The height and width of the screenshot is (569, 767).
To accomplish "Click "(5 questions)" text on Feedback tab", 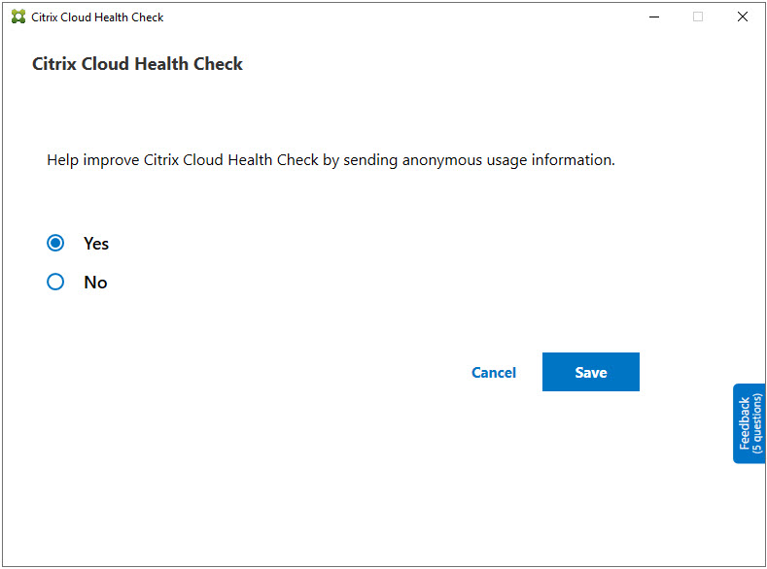I will (757, 423).
